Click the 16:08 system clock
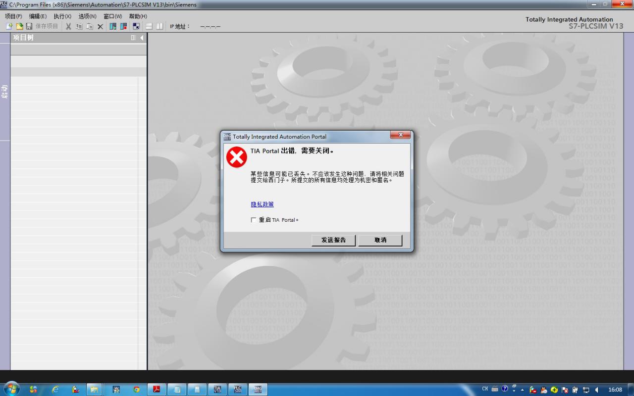 (615, 390)
